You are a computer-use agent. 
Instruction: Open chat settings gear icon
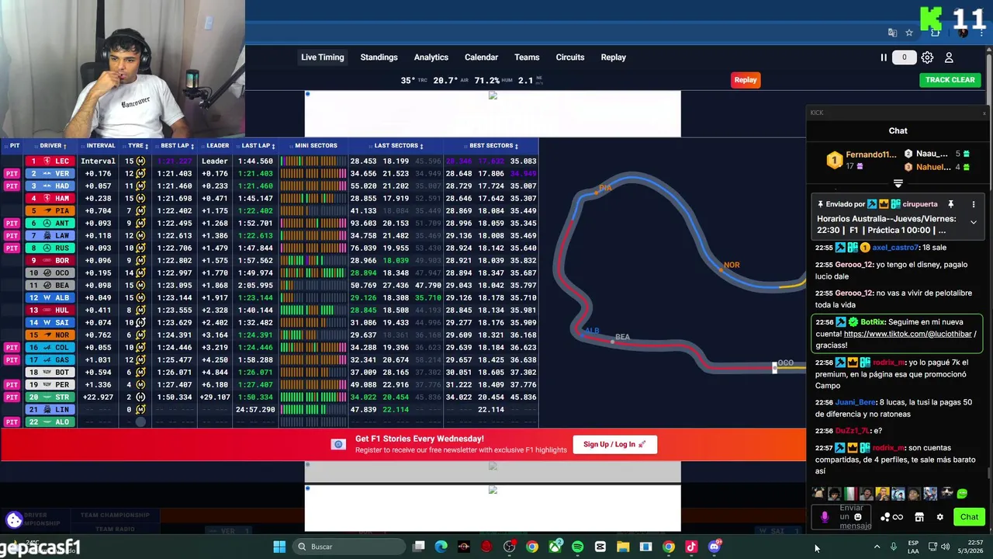tap(939, 518)
